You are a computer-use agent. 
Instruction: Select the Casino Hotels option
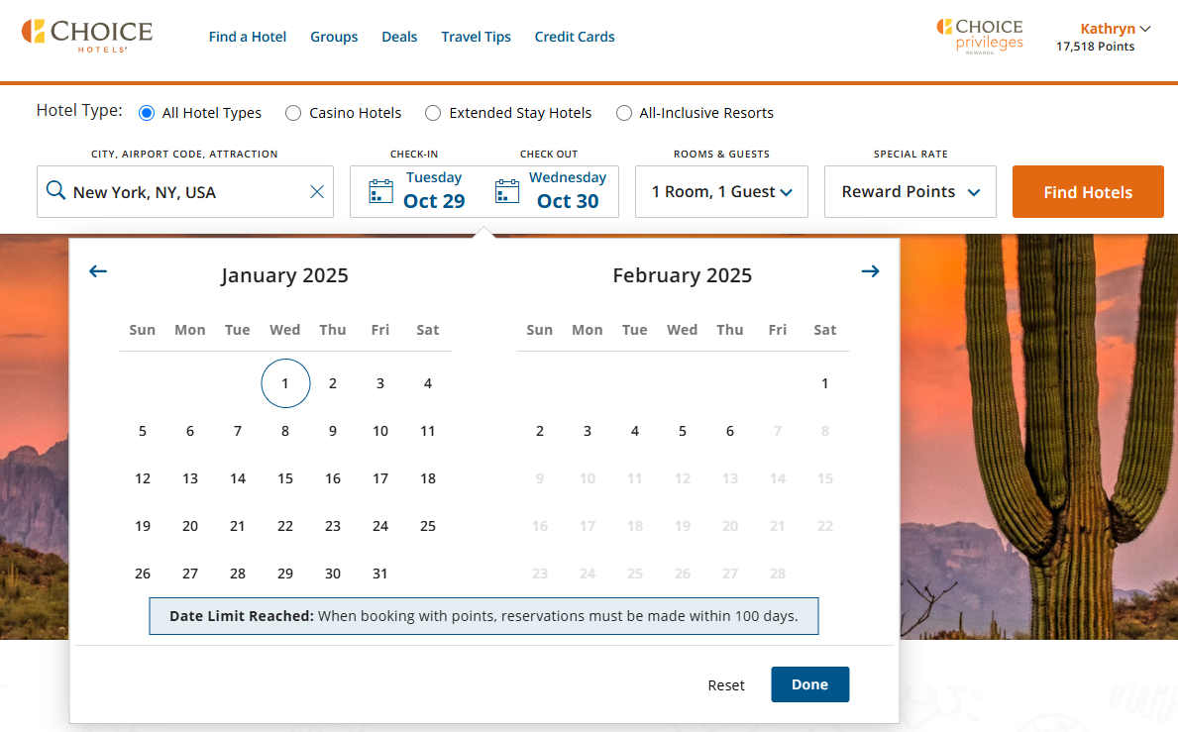[x=293, y=113]
